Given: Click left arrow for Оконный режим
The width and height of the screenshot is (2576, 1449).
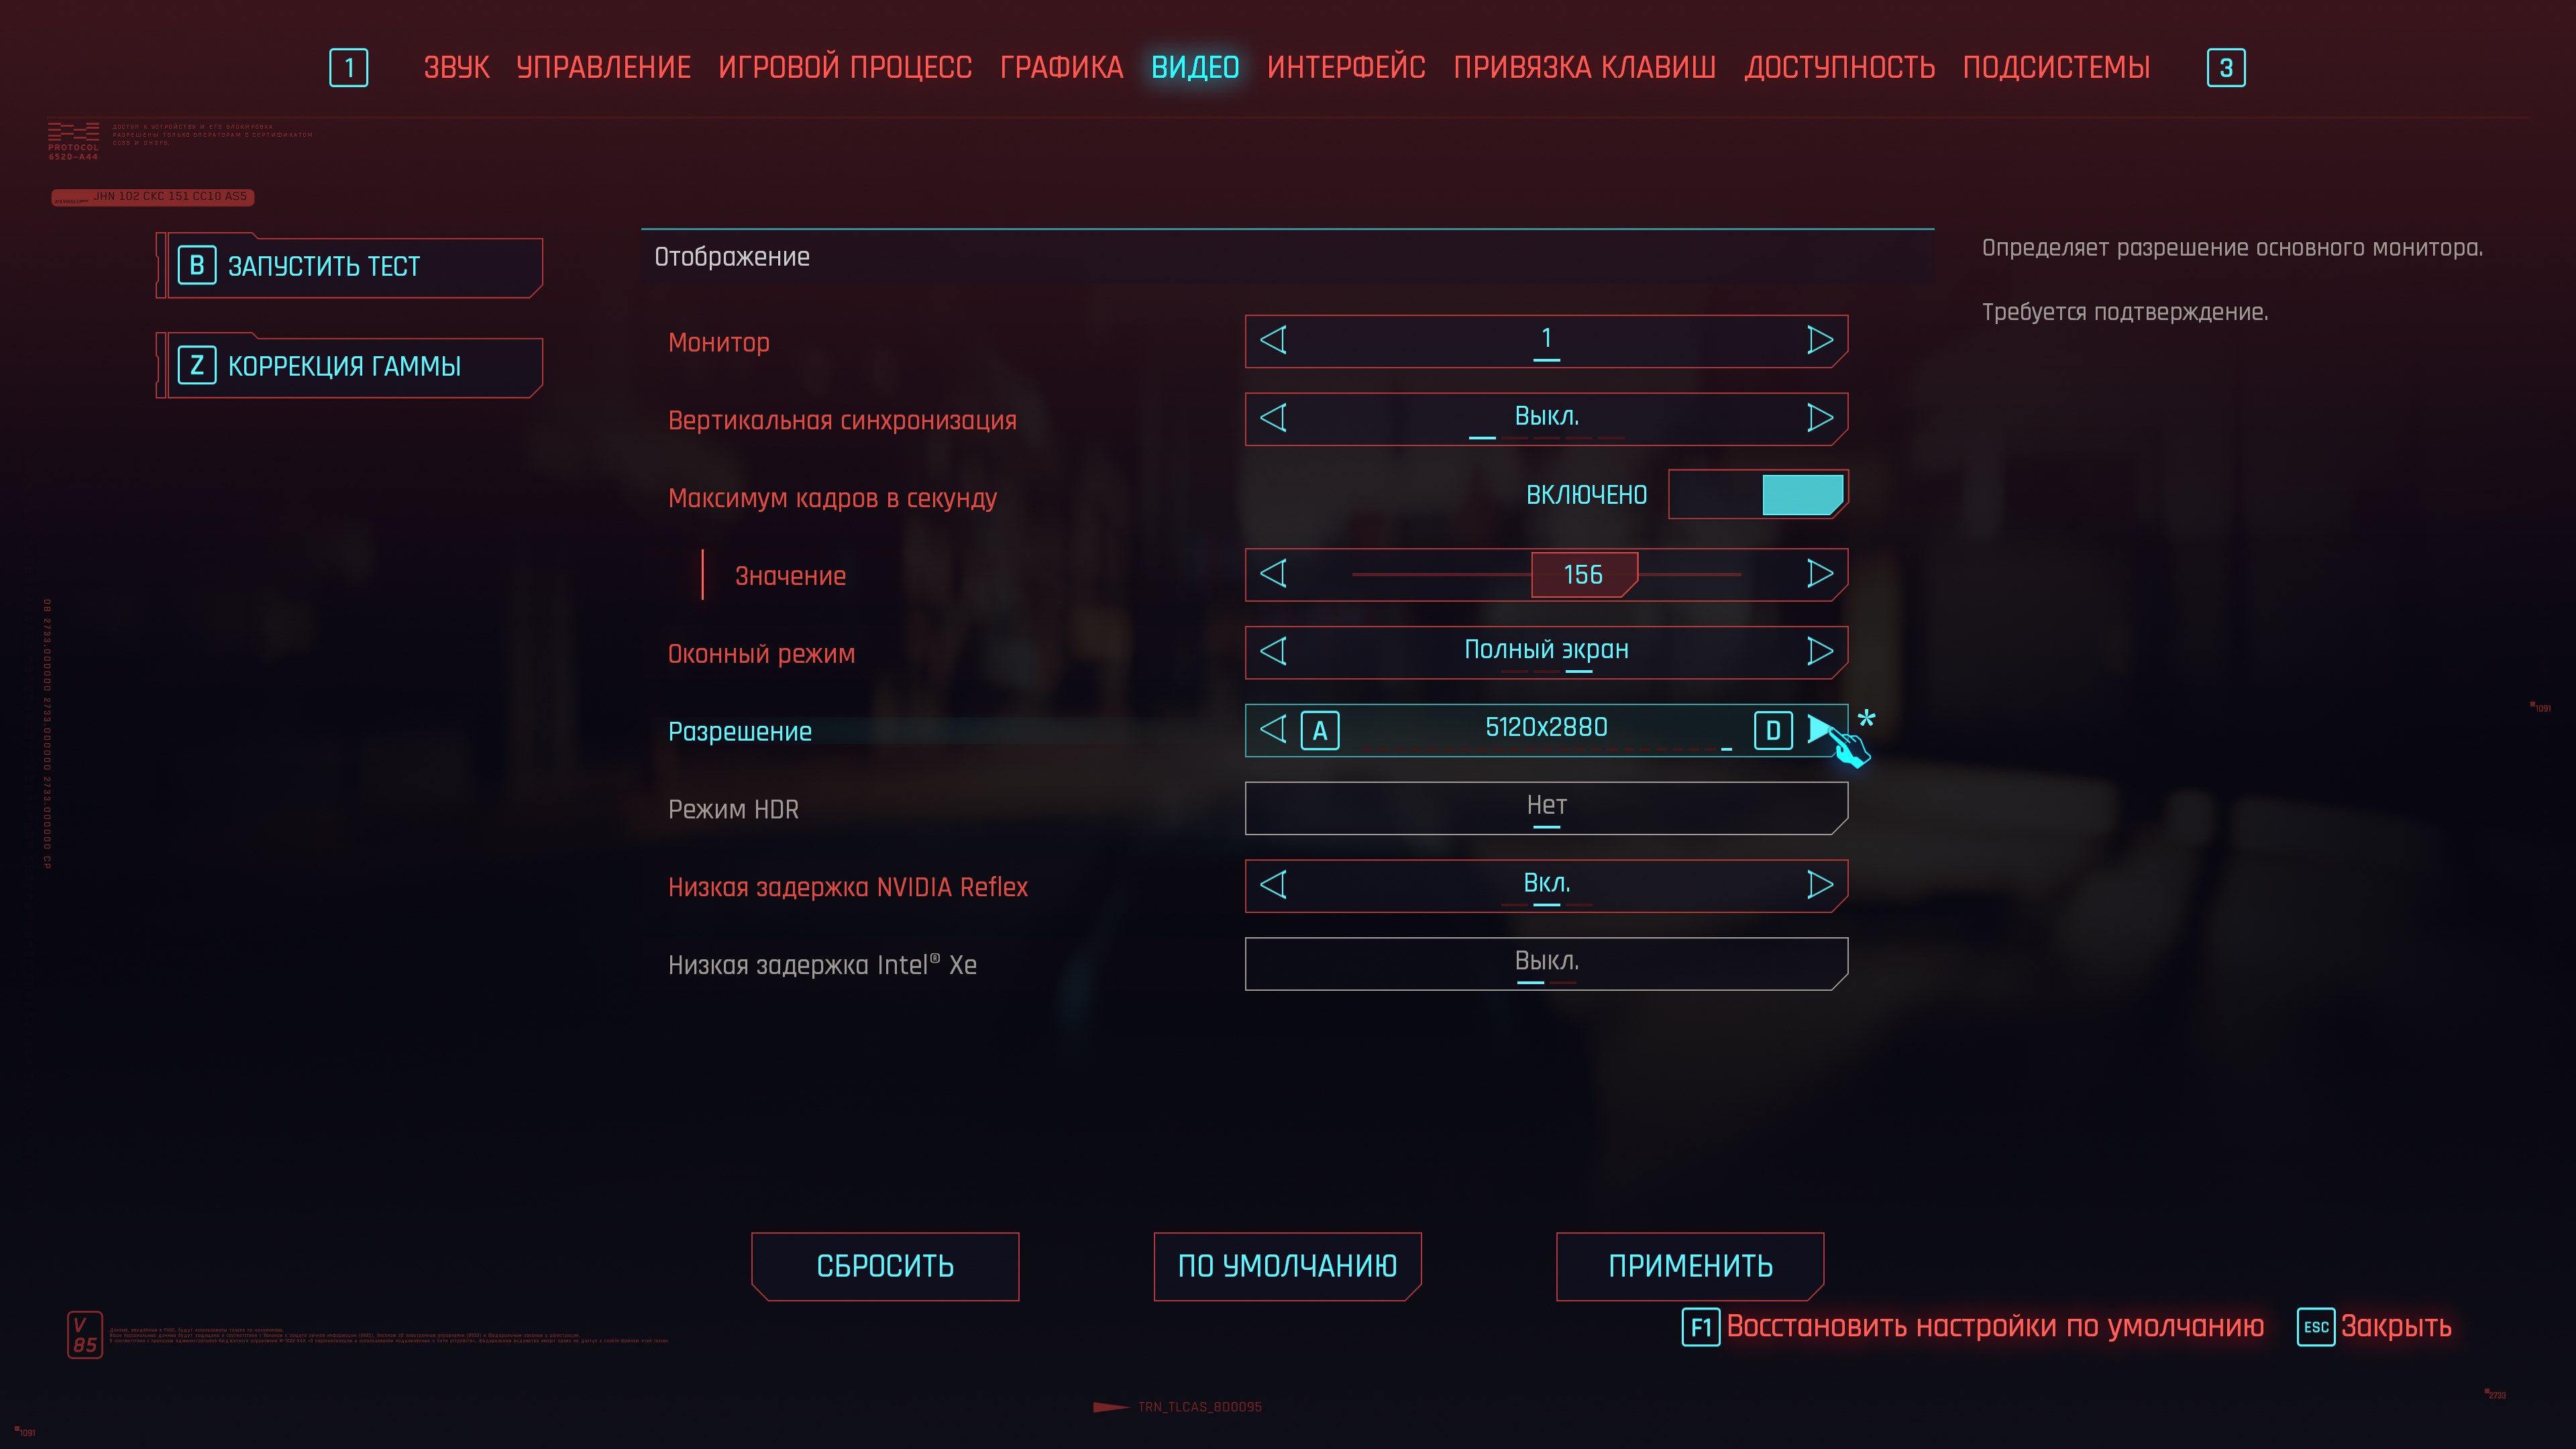Looking at the screenshot, I should click(1273, 652).
